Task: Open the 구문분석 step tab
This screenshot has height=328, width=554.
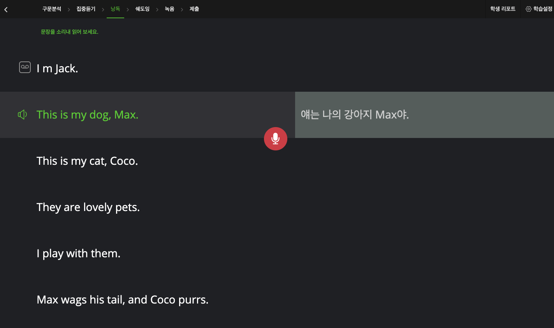Action: pyautogui.click(x=52, y=9)
